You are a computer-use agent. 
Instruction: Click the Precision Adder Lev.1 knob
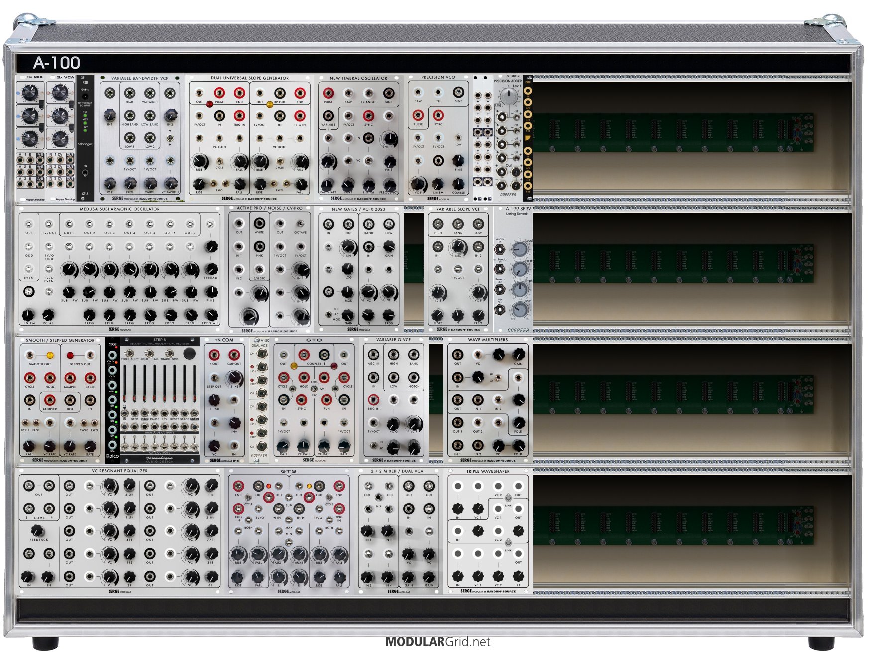point(508,97)
